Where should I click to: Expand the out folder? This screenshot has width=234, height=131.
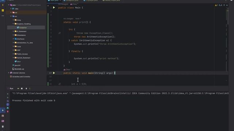click(x=11, y=12)
